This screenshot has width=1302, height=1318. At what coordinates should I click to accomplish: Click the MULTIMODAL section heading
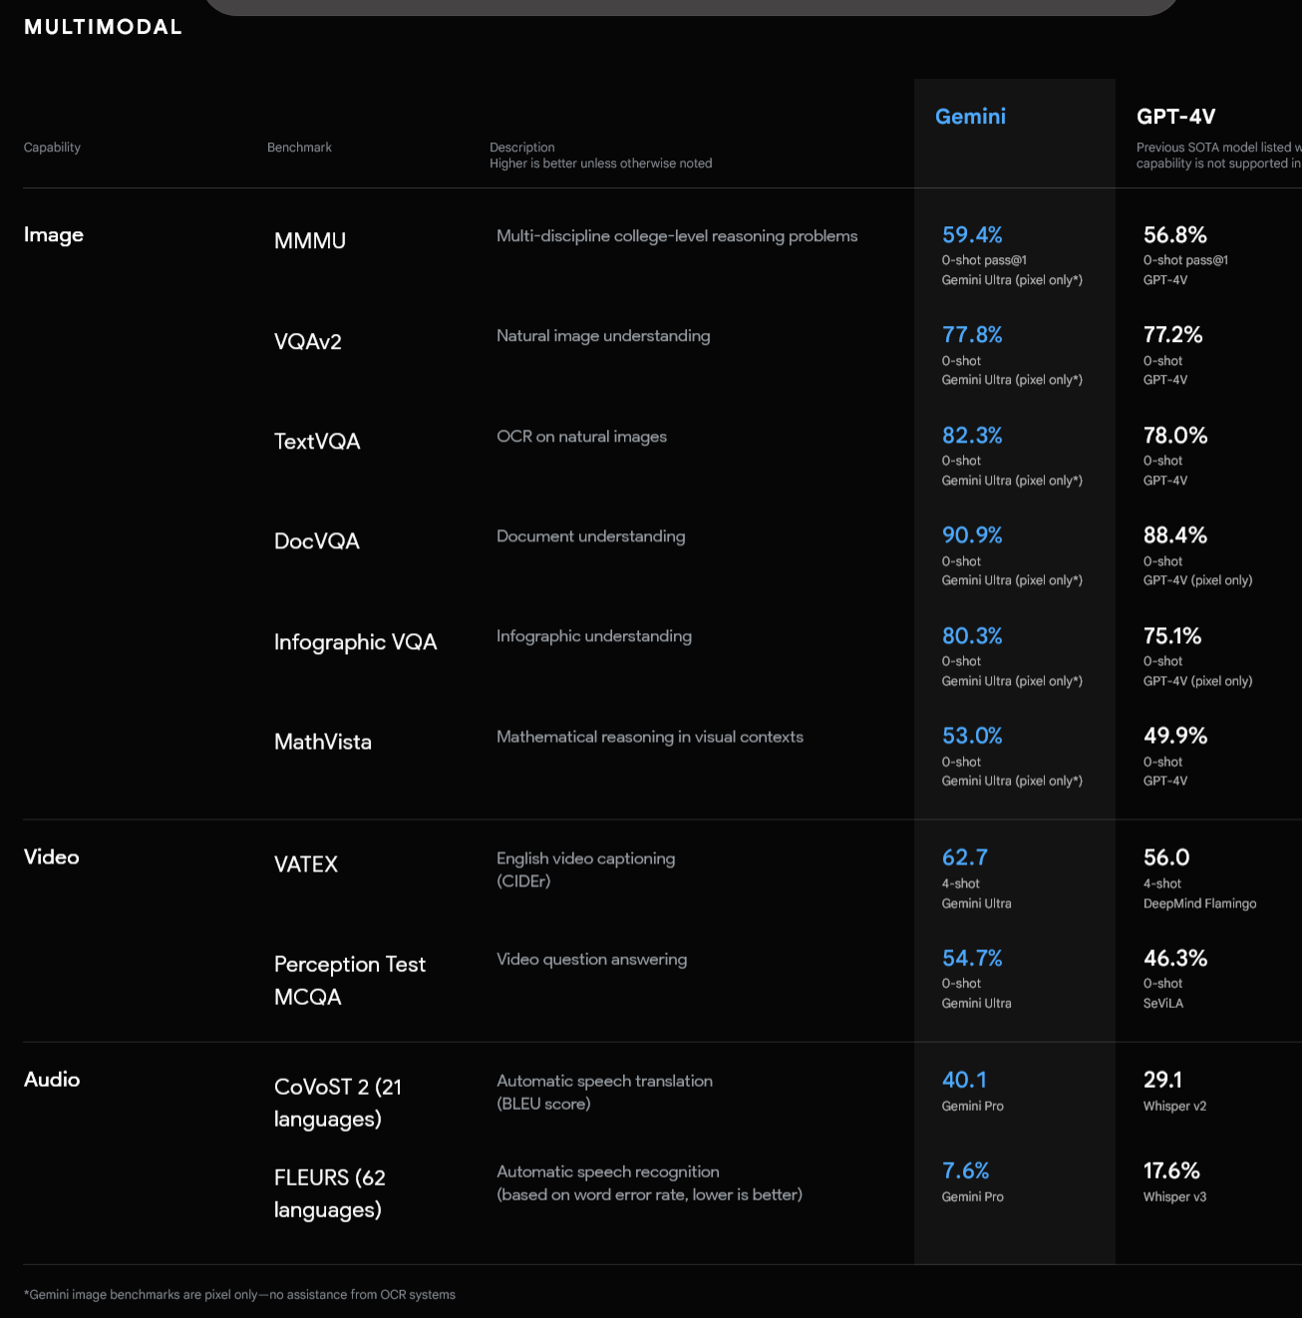click(104, 27)
